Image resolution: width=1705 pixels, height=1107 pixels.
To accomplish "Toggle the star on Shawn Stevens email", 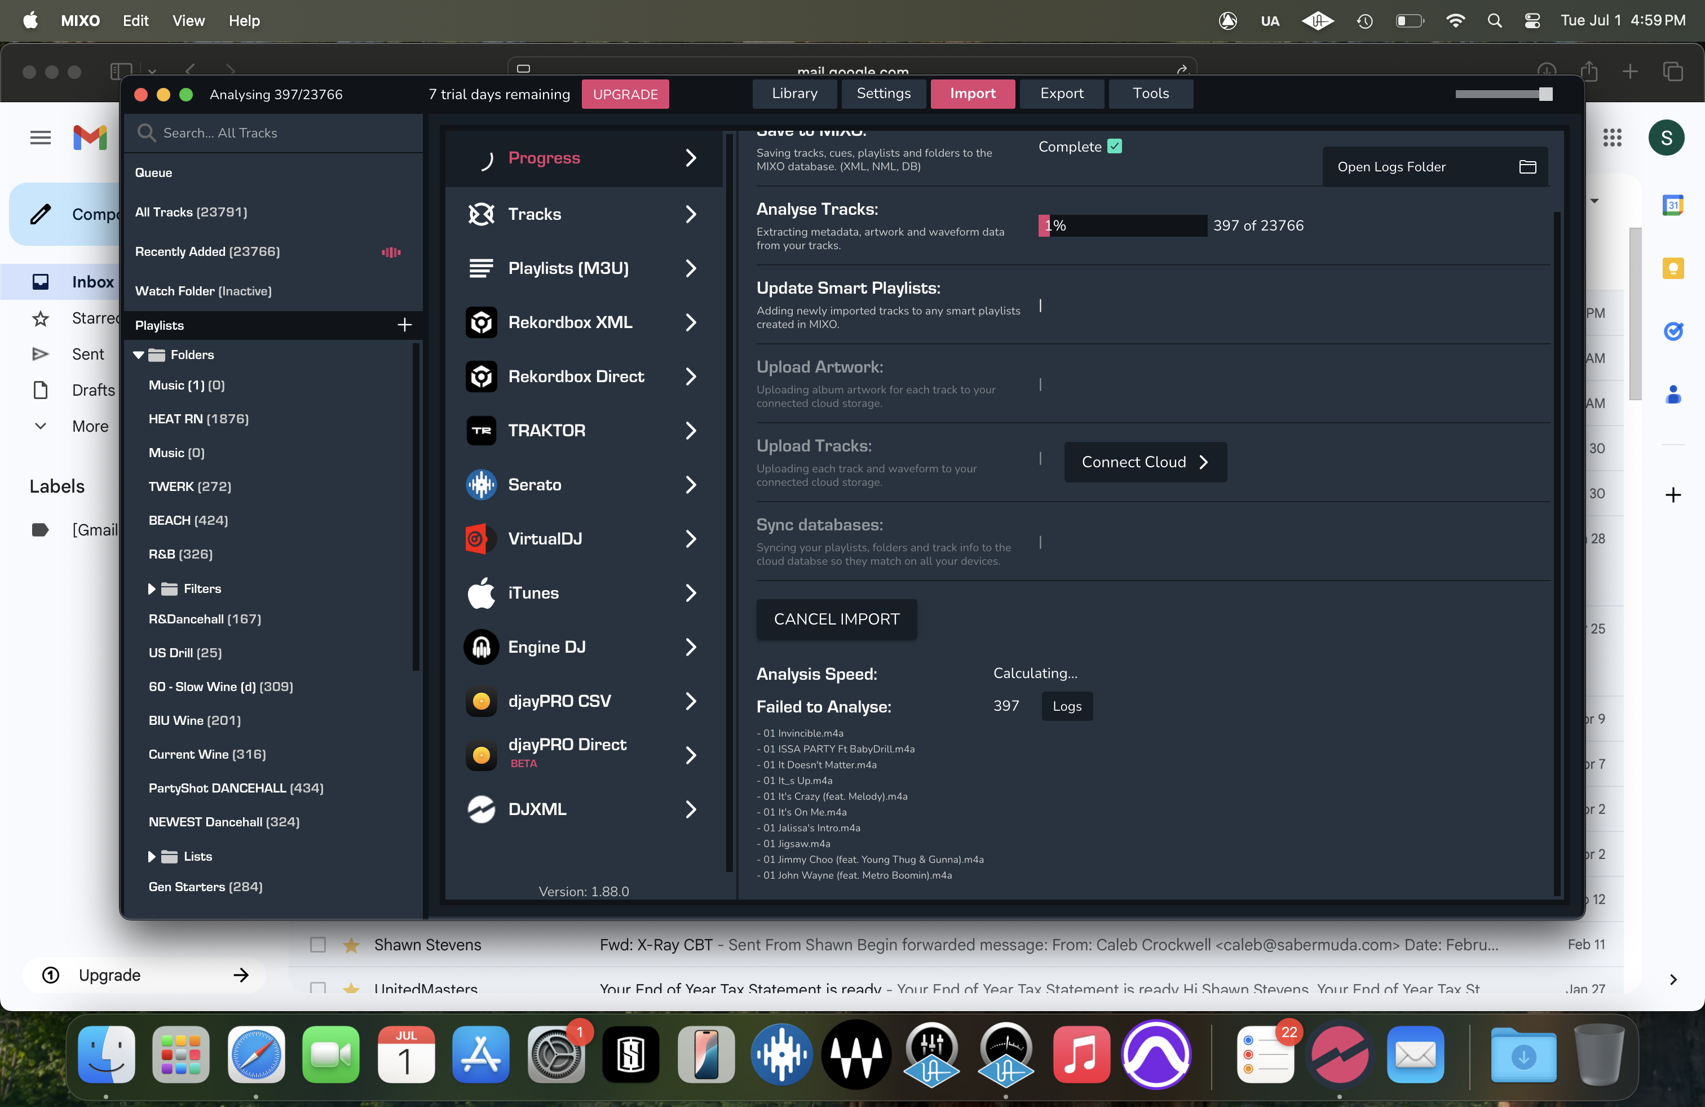I will (x=351, y=945).
